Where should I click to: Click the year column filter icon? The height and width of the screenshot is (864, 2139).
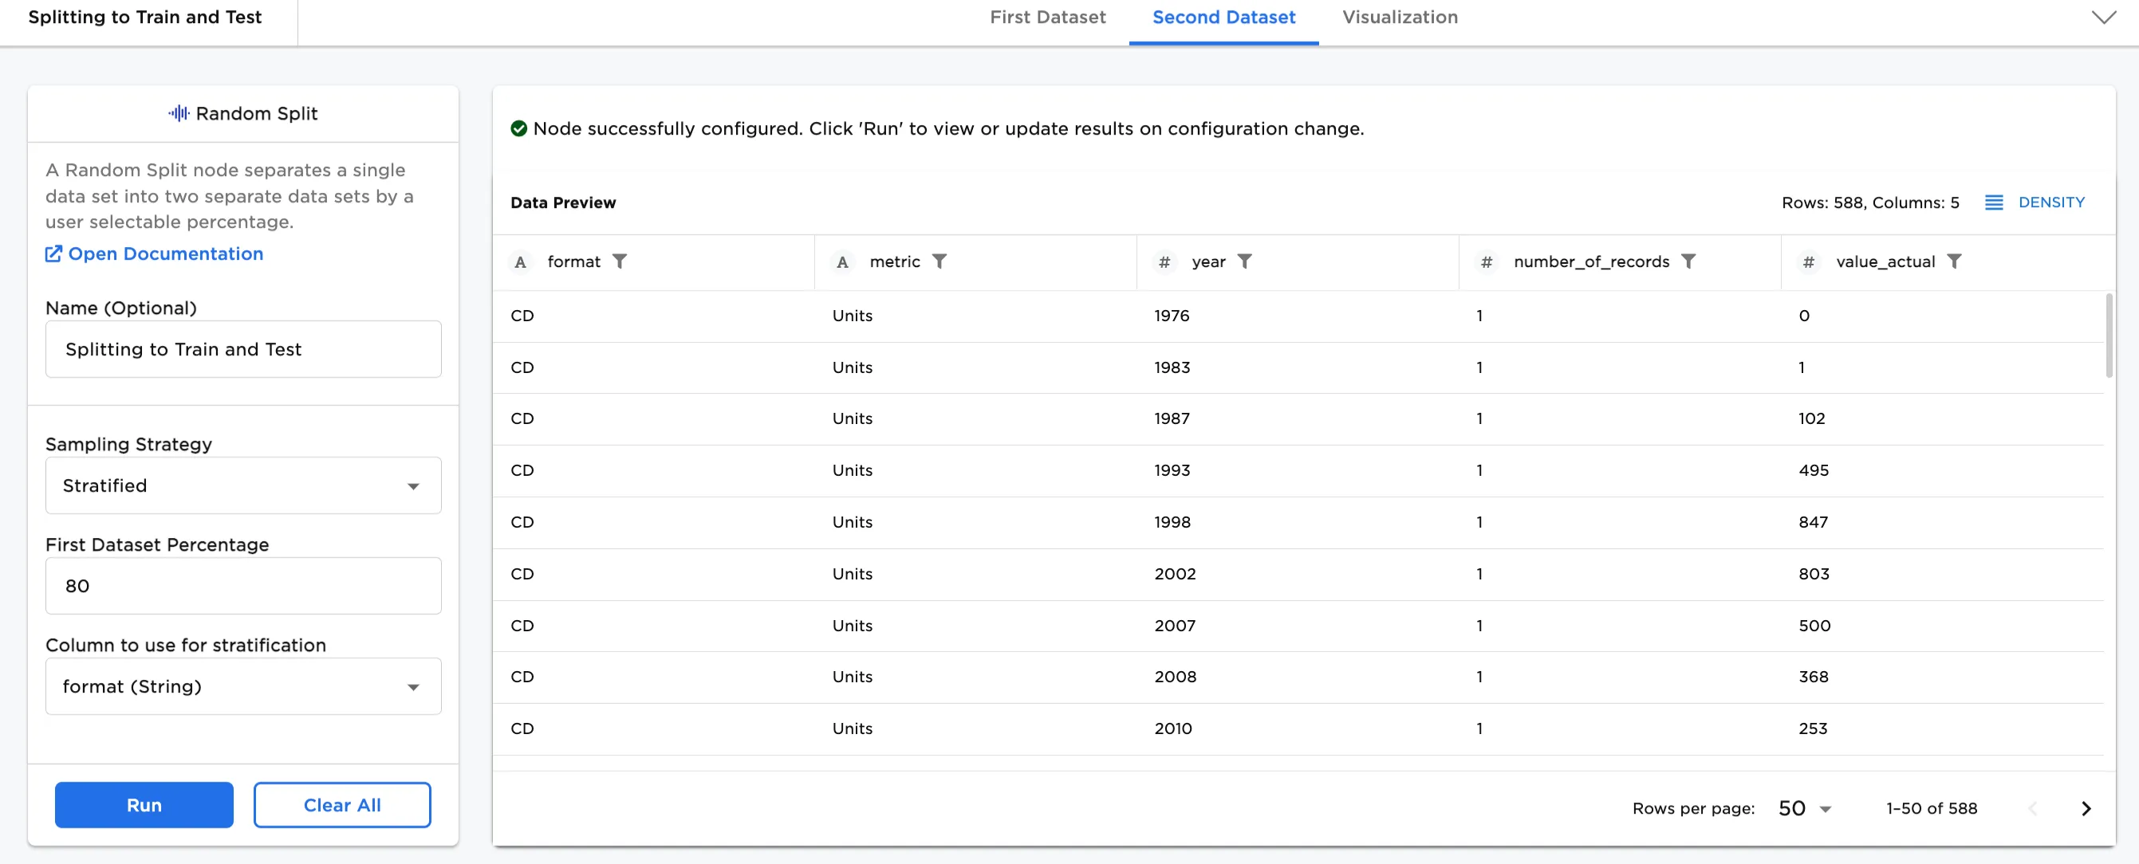1244,261
